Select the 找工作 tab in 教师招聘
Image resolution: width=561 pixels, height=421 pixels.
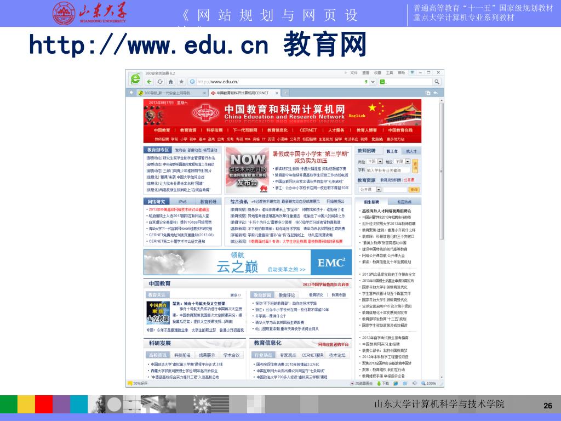392,151
